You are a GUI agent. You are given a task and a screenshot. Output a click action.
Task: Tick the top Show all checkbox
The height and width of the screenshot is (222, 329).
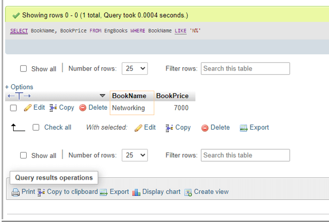(23, 68)
